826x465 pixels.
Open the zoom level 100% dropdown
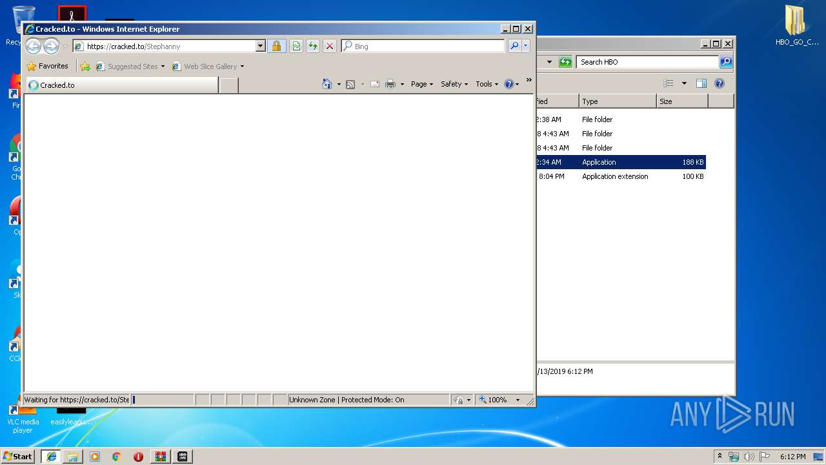[518, 400]
